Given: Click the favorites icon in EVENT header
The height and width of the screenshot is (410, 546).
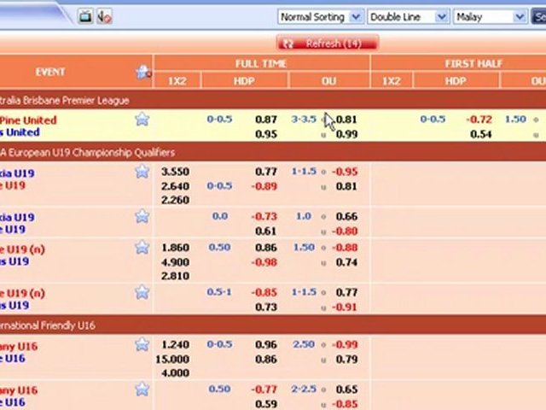Looking at the screenshot, I should [142, 73].
